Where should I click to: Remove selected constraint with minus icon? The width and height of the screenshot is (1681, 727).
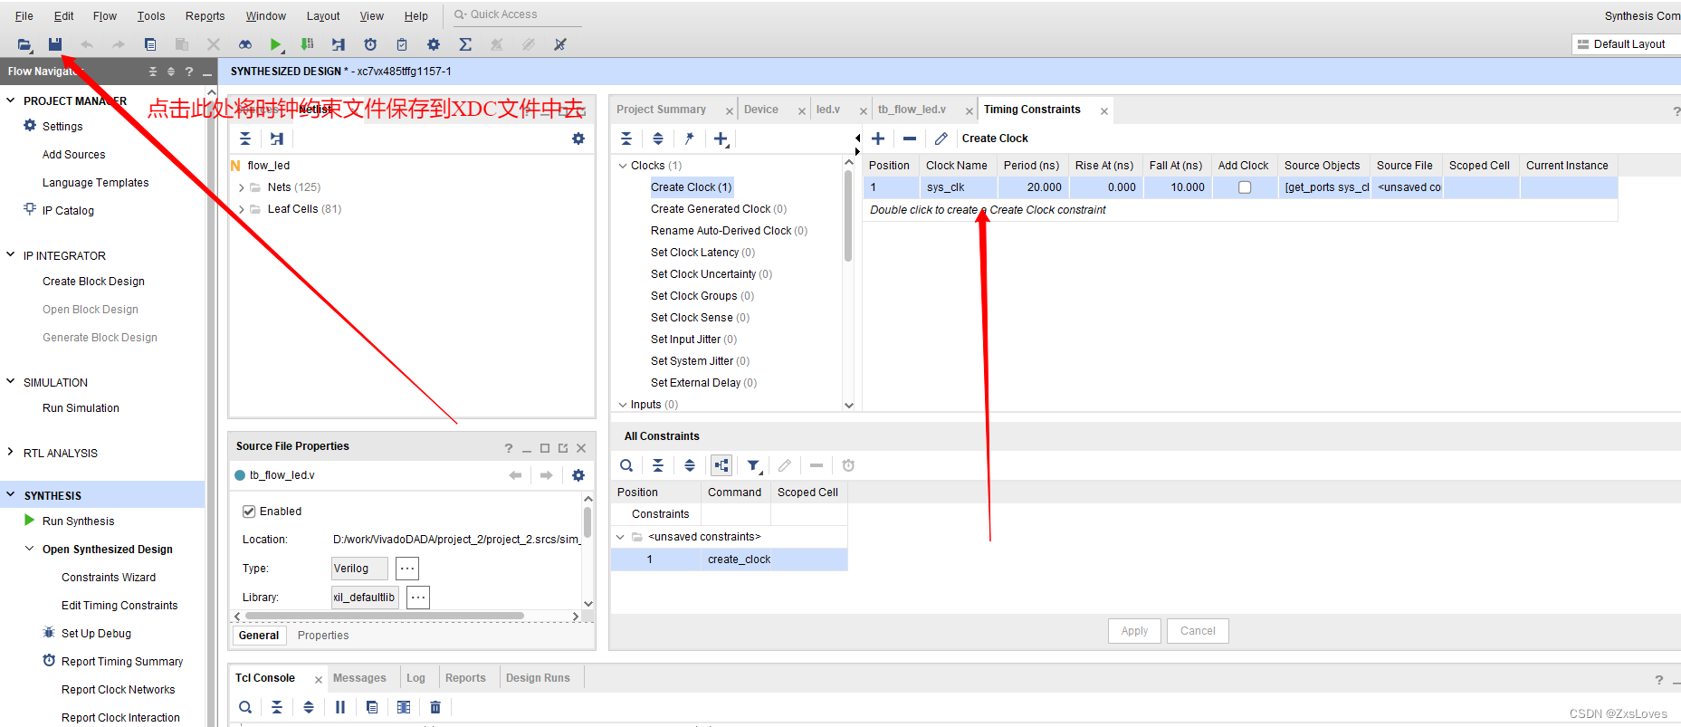pos(910,139)
